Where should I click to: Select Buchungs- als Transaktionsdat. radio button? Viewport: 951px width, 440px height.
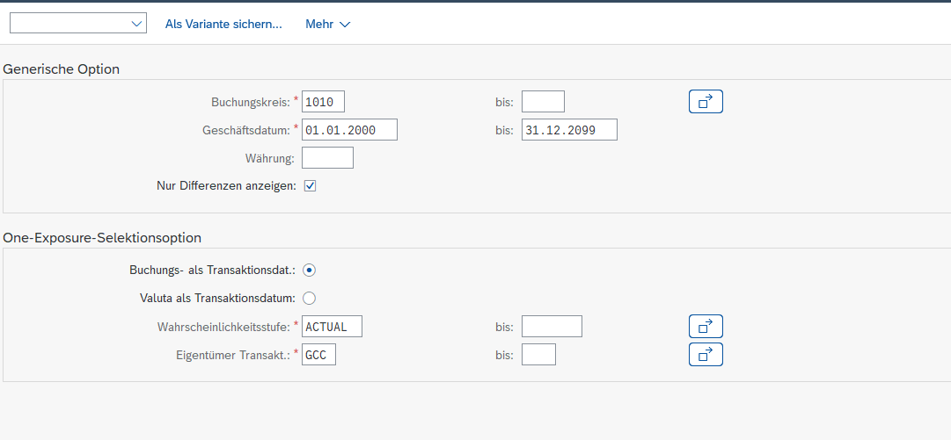coord(310,270)
